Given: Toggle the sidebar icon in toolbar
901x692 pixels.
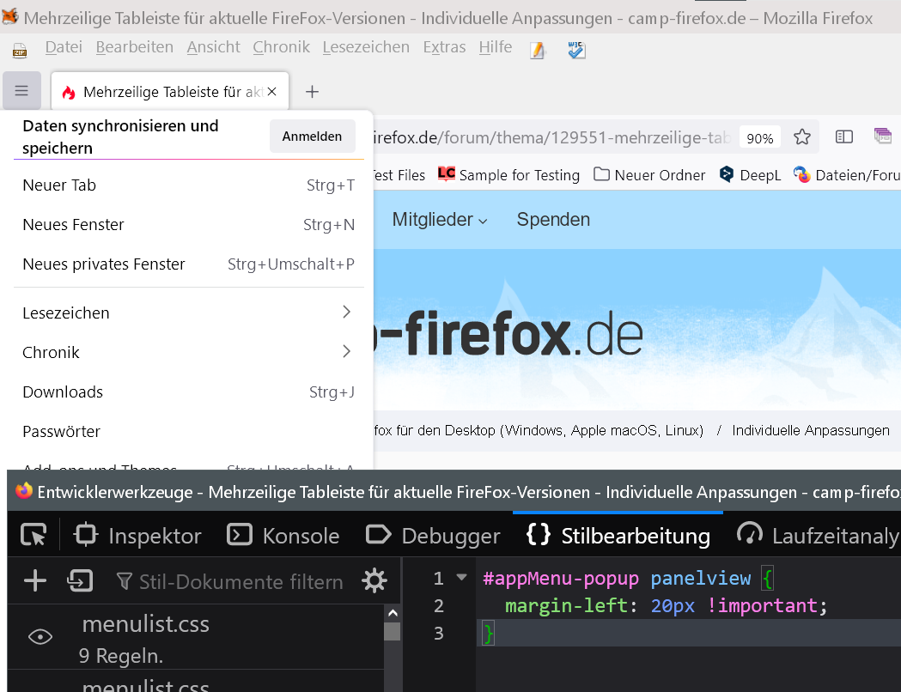Looking at the screenshot, I should click(844, 137).
